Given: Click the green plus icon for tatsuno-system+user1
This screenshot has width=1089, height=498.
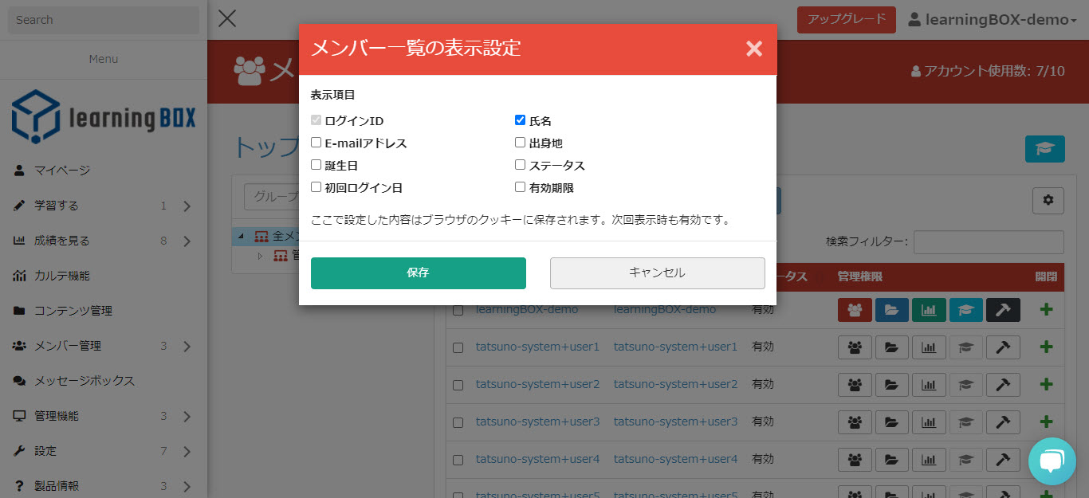Looking at the screenshot, I should pos(1046,347).
